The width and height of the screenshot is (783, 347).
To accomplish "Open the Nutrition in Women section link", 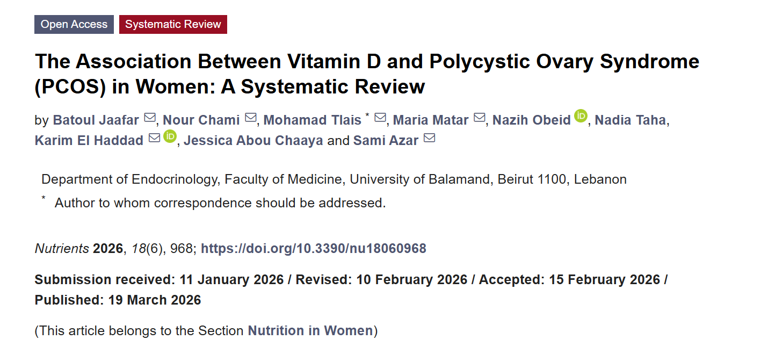I will click(x=310, y=331).
